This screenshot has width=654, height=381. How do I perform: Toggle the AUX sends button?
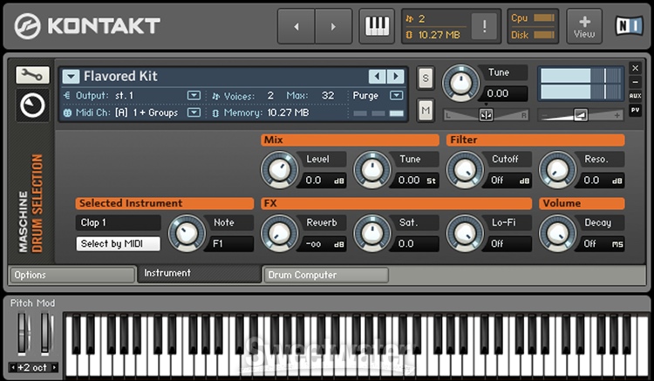[635, 96]
